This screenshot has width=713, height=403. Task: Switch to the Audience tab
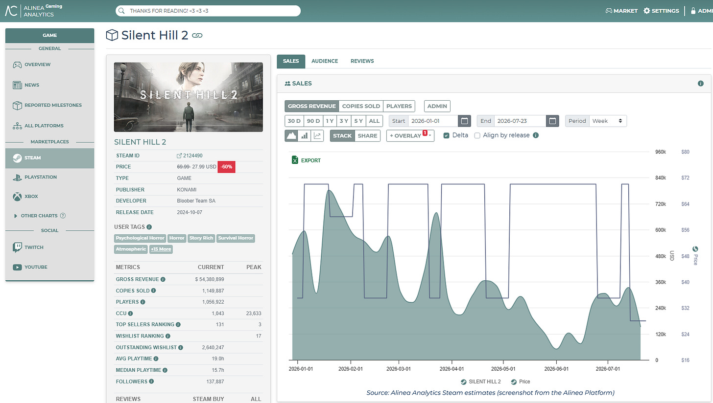325,61
